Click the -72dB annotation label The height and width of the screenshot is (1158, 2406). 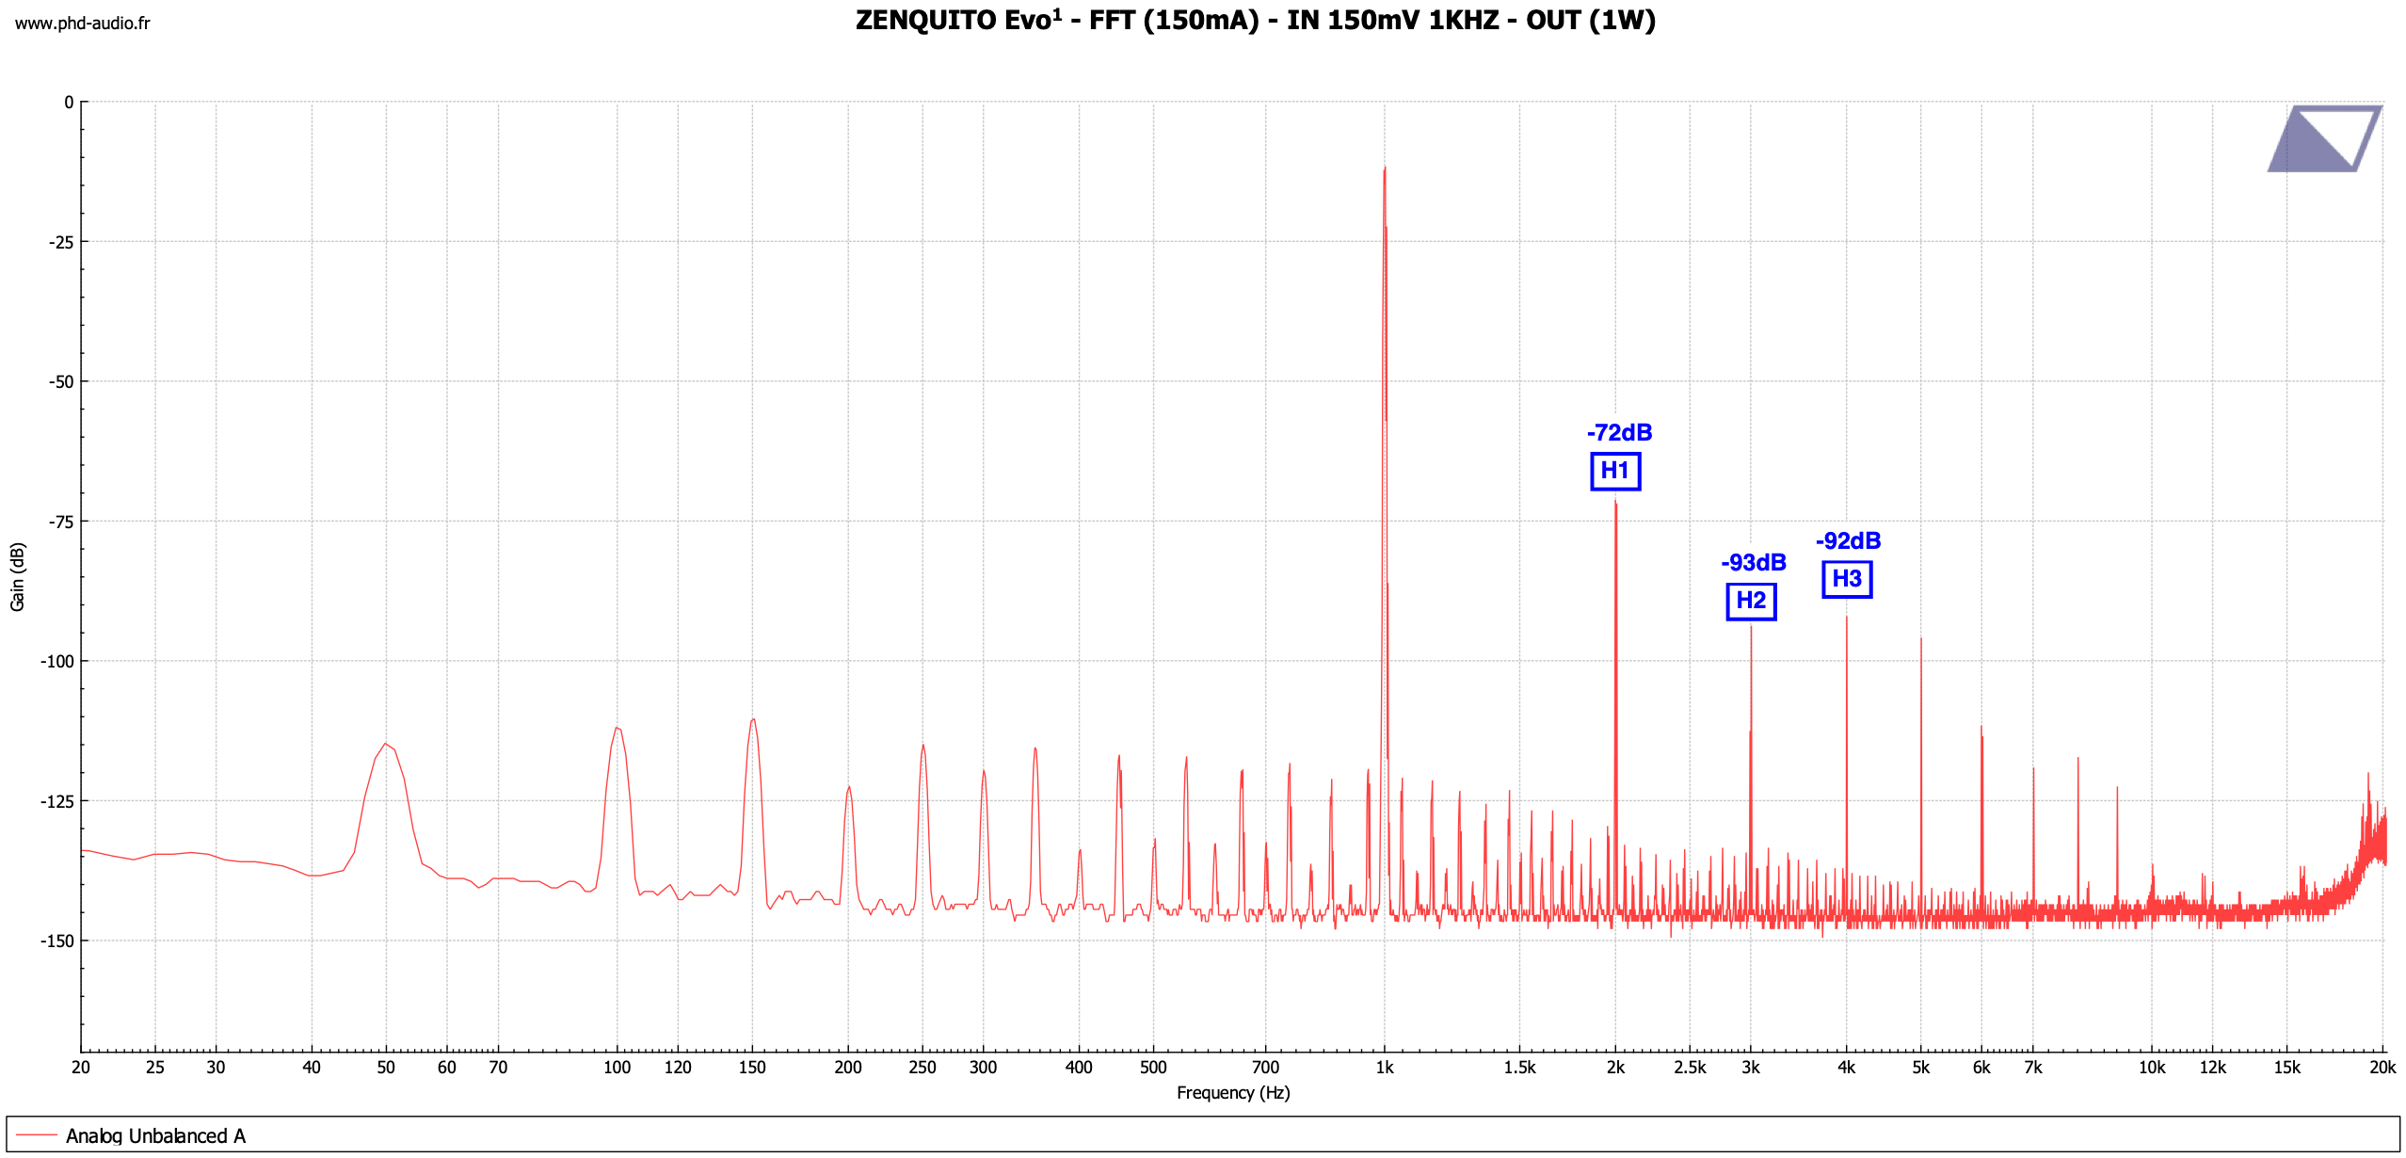[x=1619, y=433]
